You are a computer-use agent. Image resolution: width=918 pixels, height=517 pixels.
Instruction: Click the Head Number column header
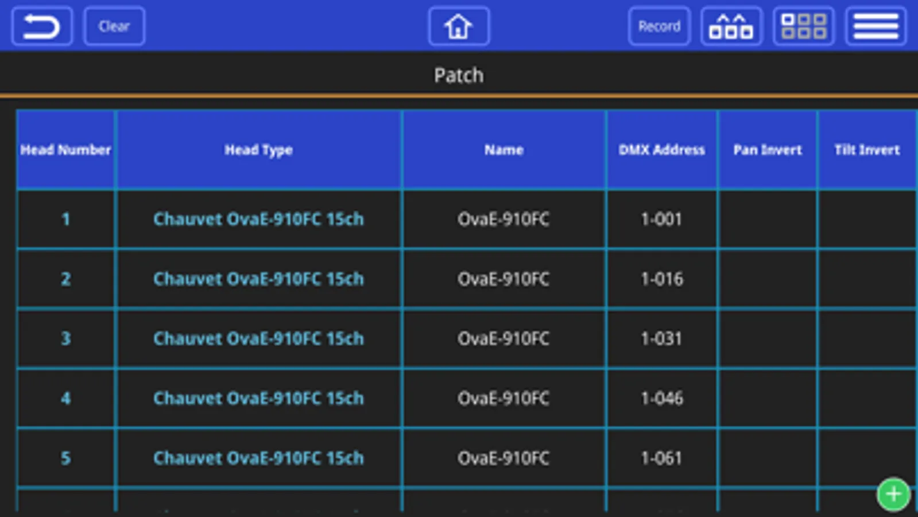[65, 150]
